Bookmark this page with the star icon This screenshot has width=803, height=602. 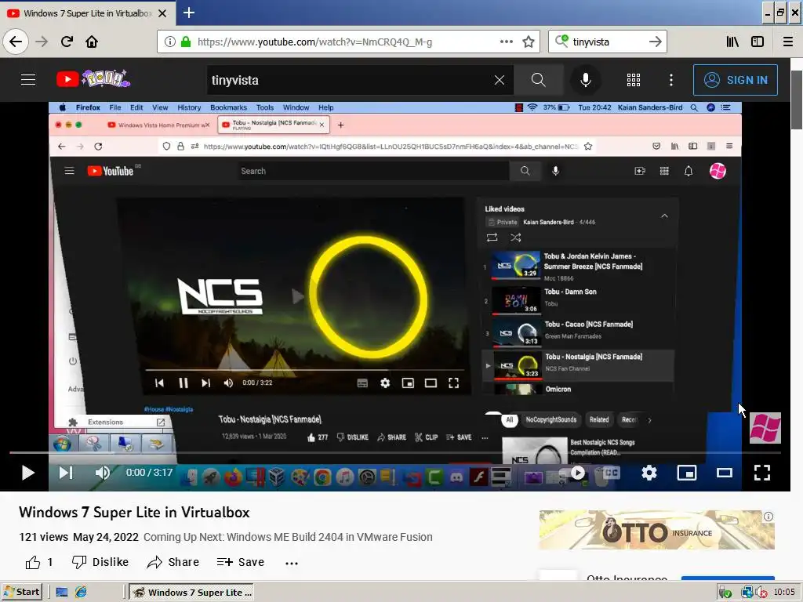[529, 42]
